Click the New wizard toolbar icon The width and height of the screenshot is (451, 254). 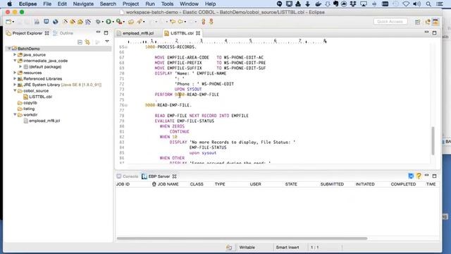(x=8, y=22)
